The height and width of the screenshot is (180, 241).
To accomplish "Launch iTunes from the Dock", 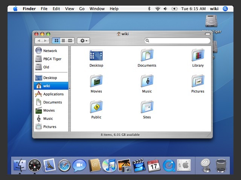I will click(109, 165).
